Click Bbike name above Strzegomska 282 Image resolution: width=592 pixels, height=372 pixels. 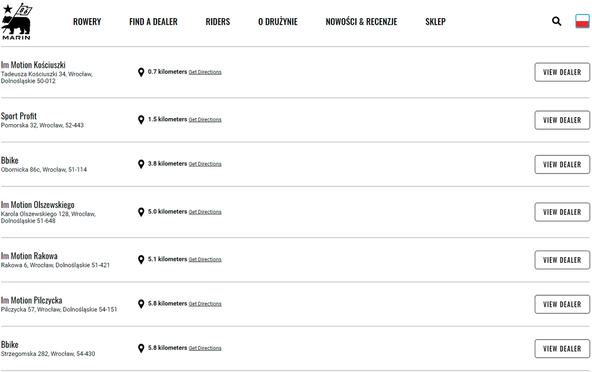tap(10, 345)
